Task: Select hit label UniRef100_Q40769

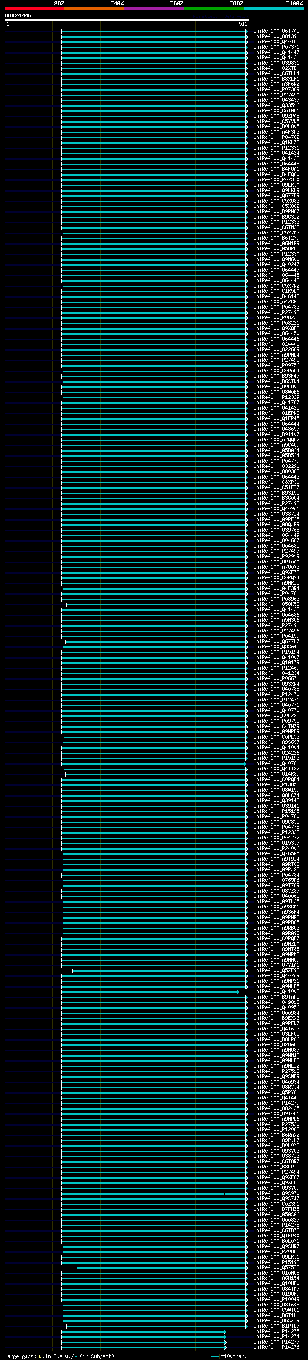Action: [276, 975]
